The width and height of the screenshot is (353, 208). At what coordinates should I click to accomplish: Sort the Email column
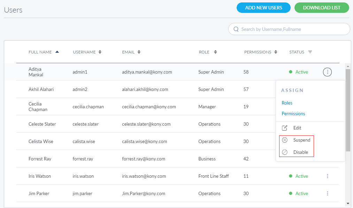pos(139,52)
